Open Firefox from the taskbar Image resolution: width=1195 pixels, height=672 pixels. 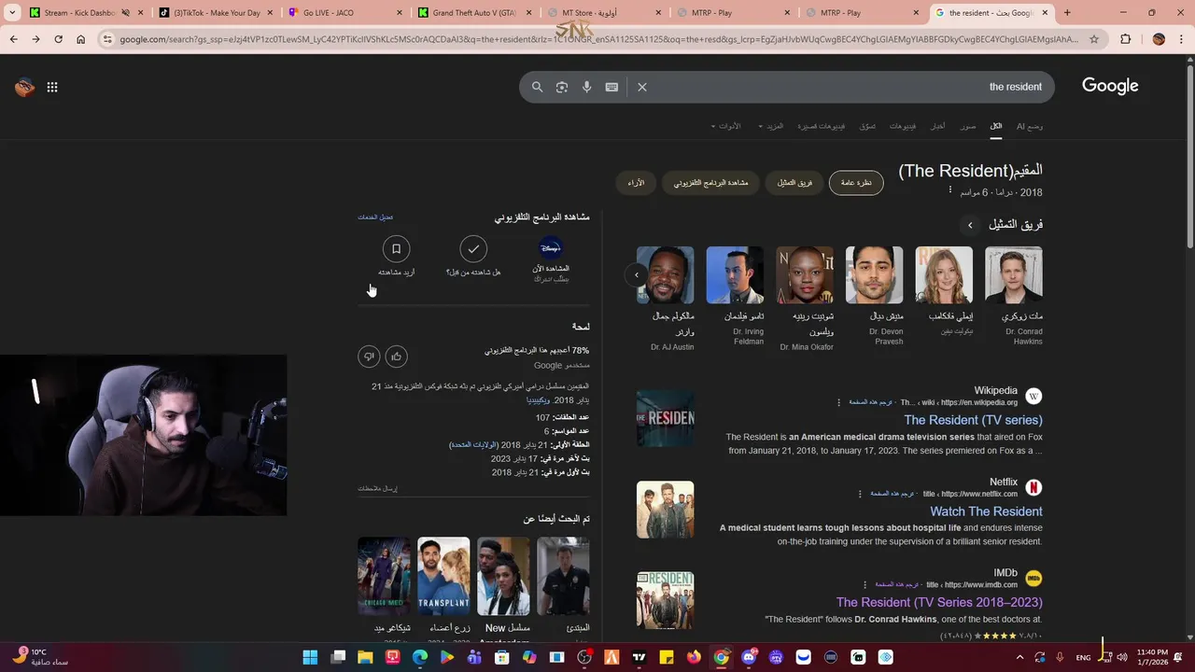(694, 657)
